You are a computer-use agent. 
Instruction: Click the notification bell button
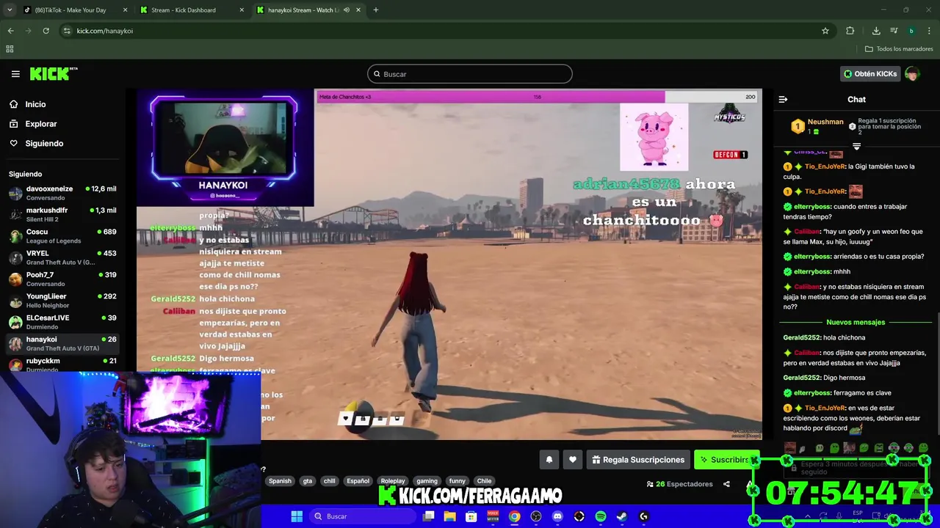coord(549,460)
